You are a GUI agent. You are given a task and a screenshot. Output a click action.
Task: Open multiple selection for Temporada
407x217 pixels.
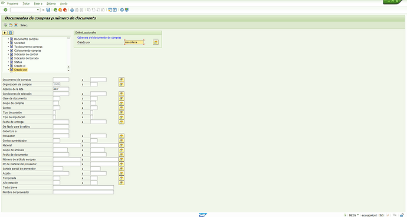pyautogui.click(x=122, y=178)
